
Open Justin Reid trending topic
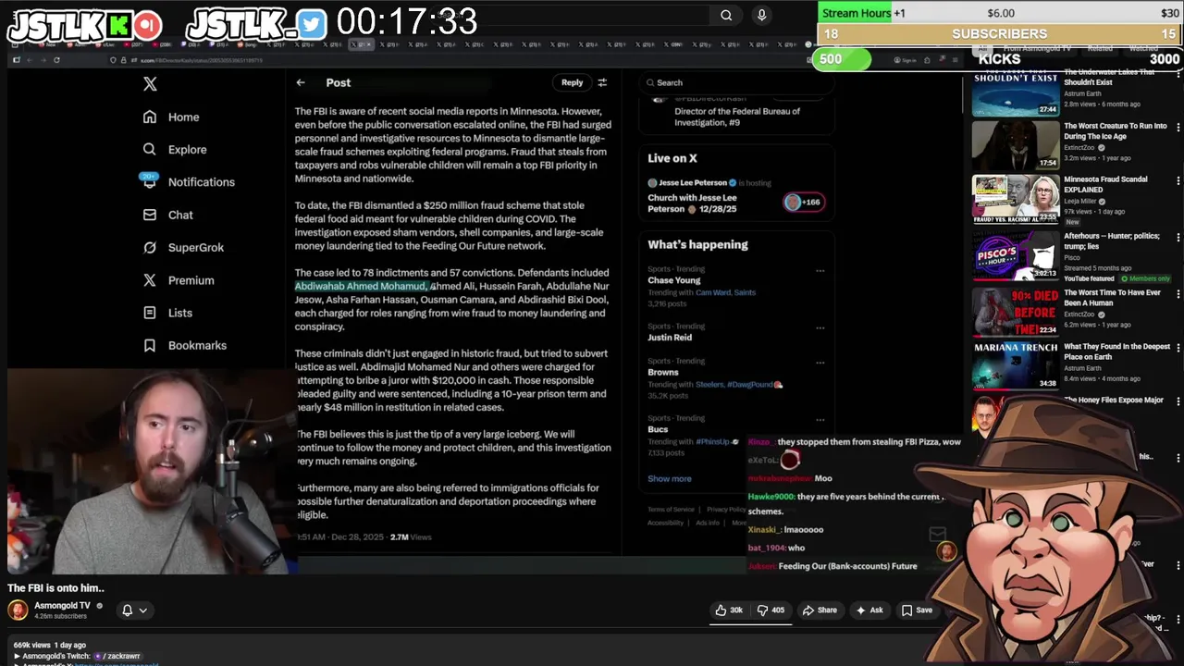(x=670, y=338)
